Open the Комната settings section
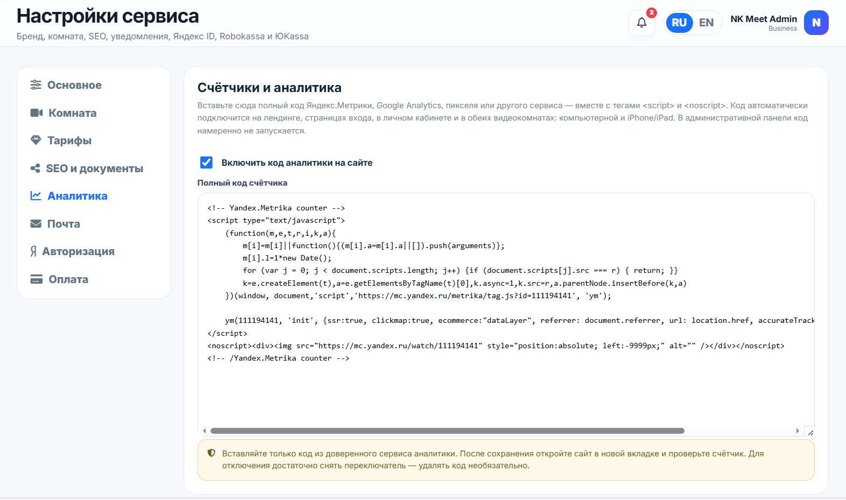 point(94,113)
